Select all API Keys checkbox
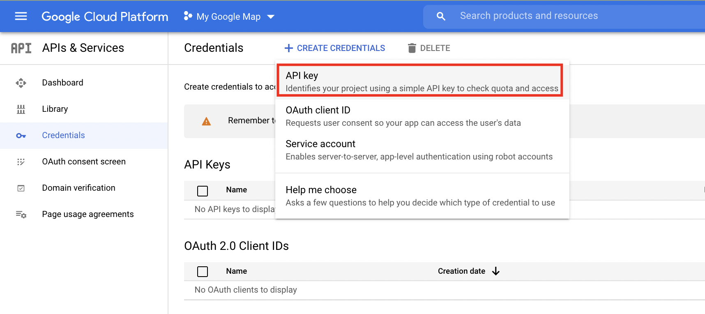This screenshot has height=314, width=705. coord(203,191)
